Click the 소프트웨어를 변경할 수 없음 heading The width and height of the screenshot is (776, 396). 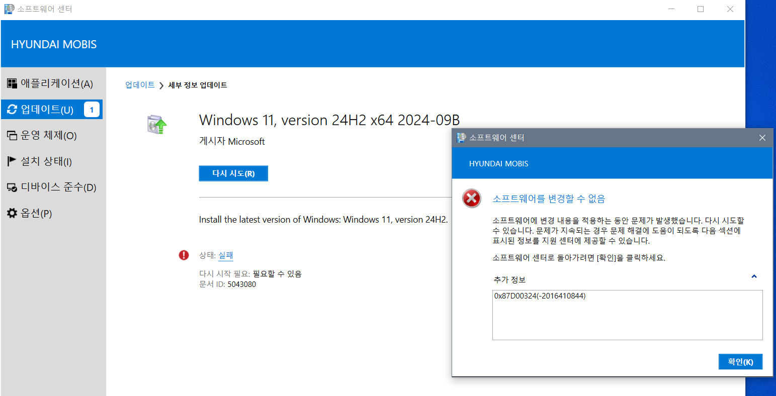point(549,199)
